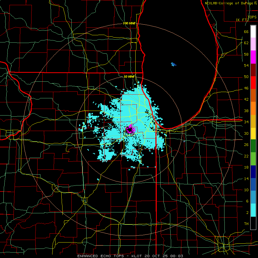Click the legend value '10'
258x258 pixels.
pyautogui.click(x=246, y=190)
